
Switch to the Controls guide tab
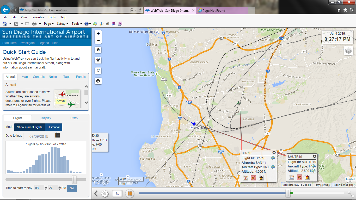pos(39,77)
